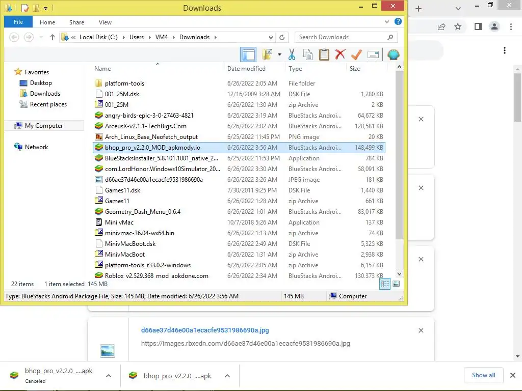Expand options for canceled bhop_pro download
Viewport: 522px width, 391px height.
108,376
